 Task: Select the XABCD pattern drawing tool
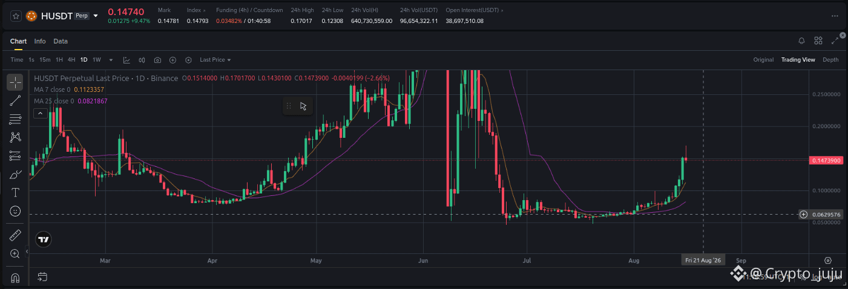(15, 137)
